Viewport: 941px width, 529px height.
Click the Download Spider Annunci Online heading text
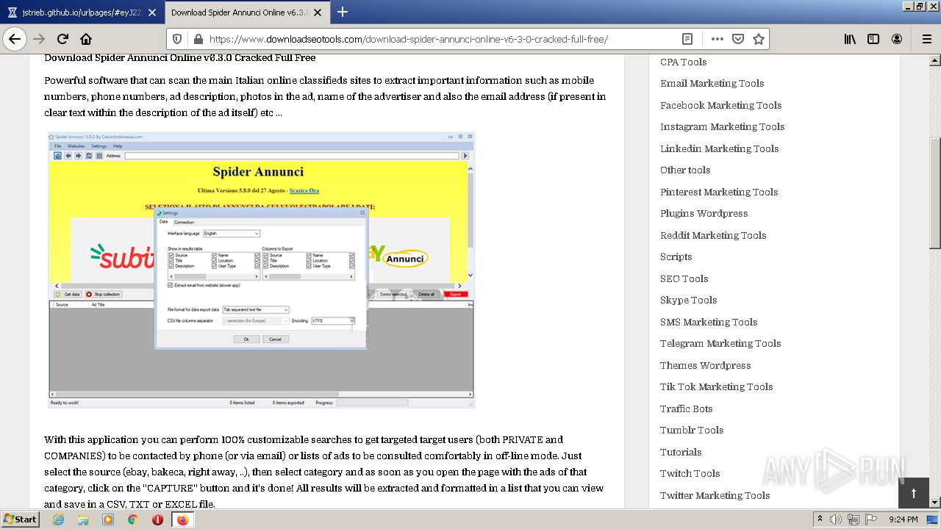(x=180, y=57)
